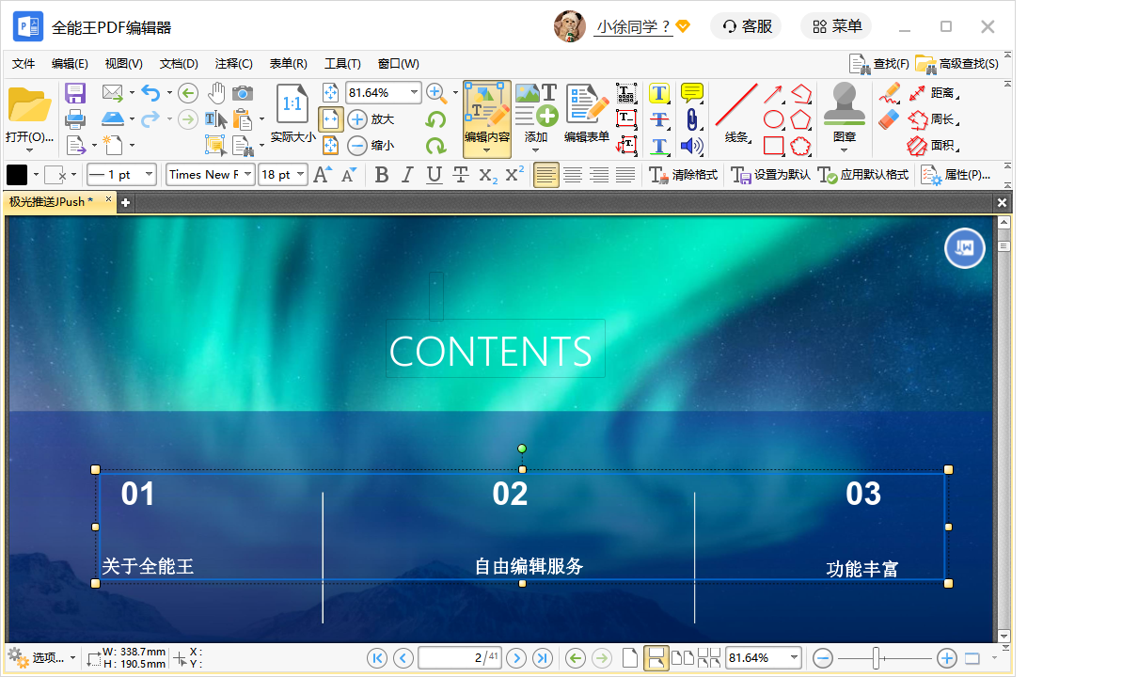Open the 18 pt font size dropdown
This screenshot has width=1138, height=677.
pyautogui.click(x=301, y=175)
